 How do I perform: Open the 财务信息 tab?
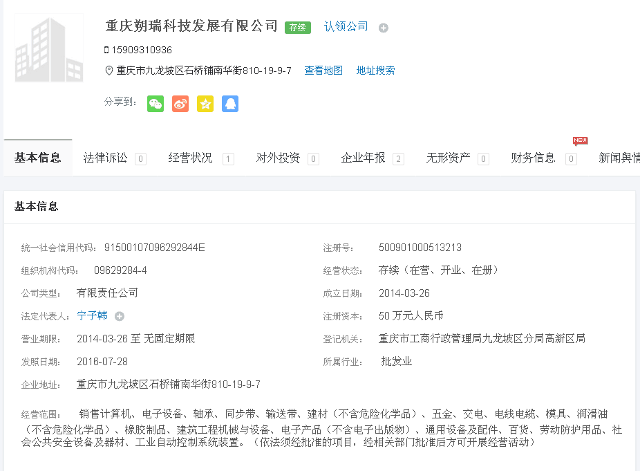[533, 158]
